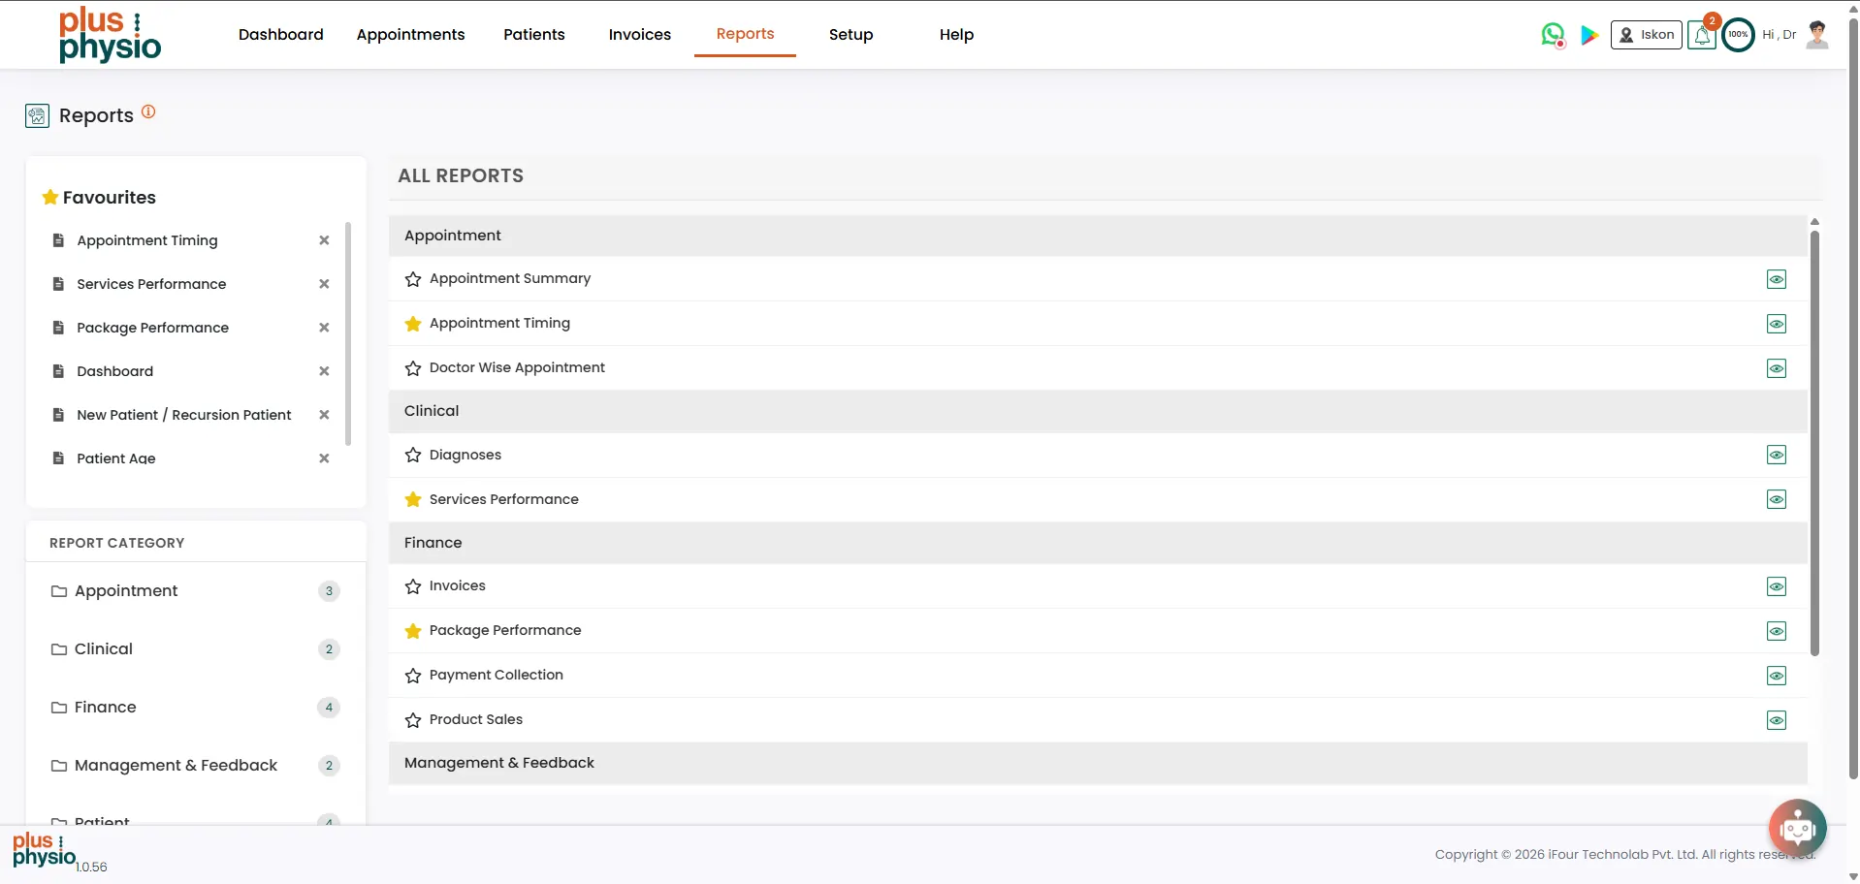The width and height of the screenshot is (1860, 884).
Task: Open Product Sales report link
Action: [475, 719]
